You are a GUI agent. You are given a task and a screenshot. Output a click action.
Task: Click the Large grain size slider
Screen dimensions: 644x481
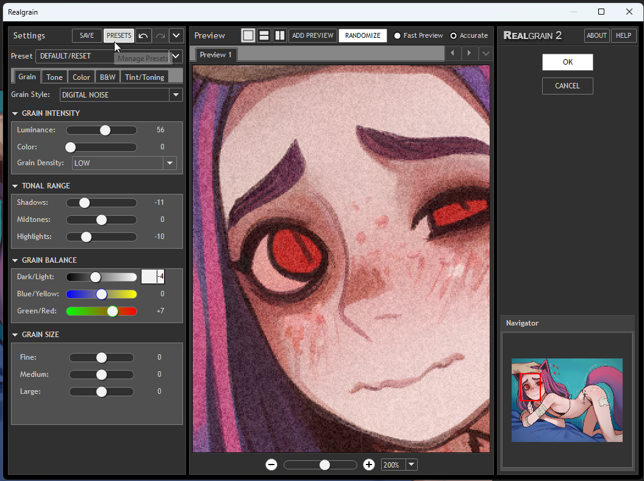[x=101, y=391]
